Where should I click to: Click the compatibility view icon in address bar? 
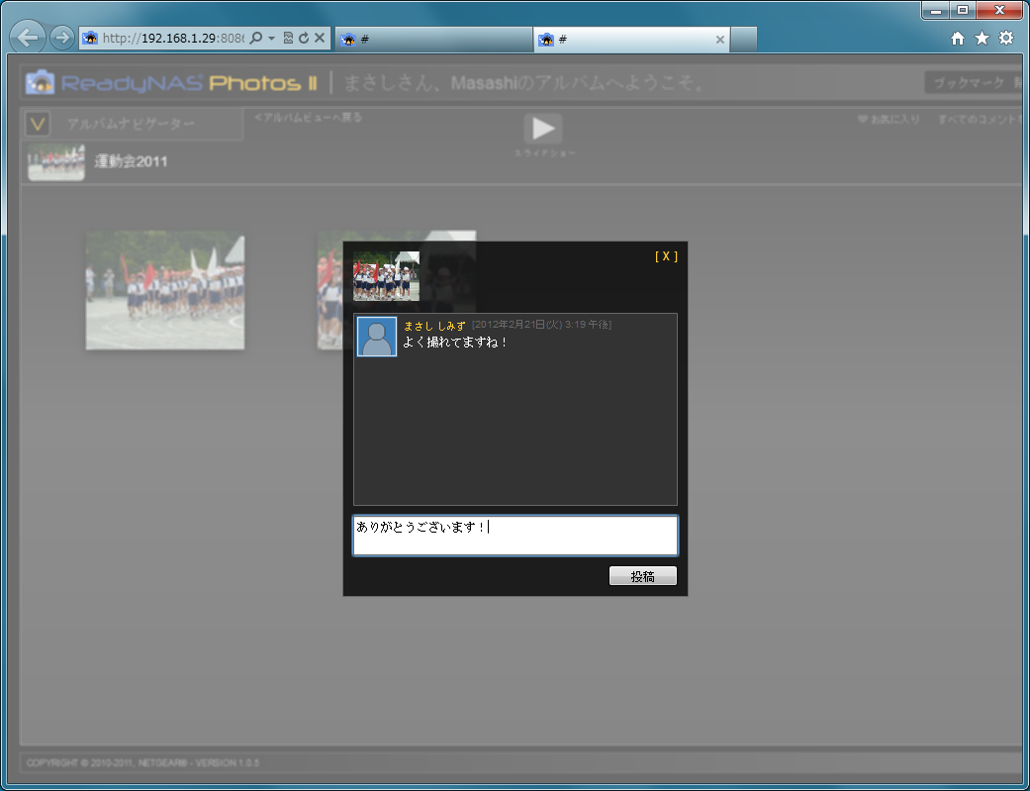click(288, 39)
